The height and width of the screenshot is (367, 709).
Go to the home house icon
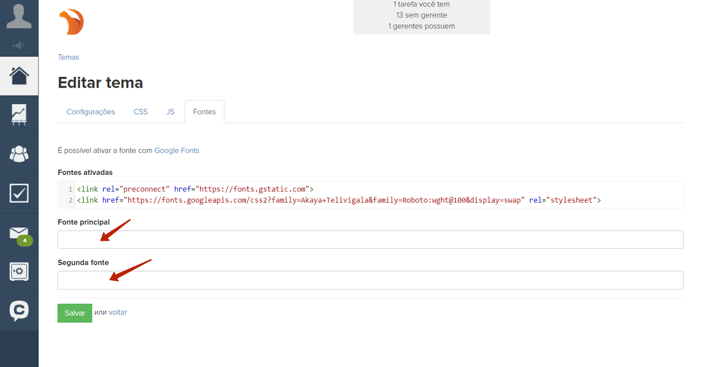click(x=19, y=76)
